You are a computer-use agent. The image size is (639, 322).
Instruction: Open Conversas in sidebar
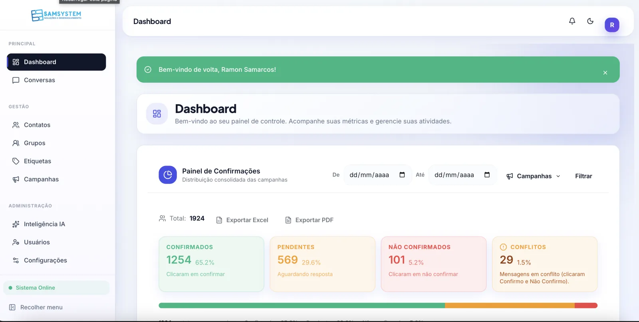tap(56, 80)
